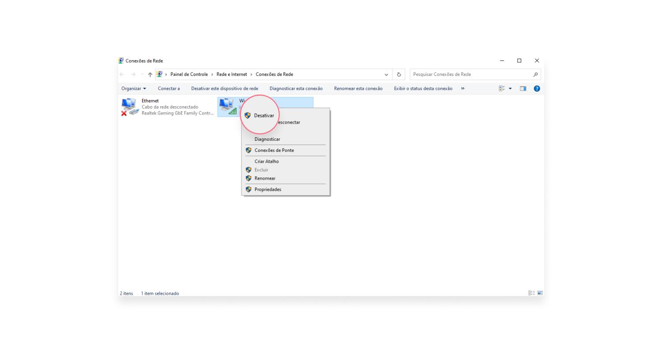Click the title bar Conexões de Rede icon
Image resolution: width=662 pixels, height=353 pixels.
pos(121,60)
